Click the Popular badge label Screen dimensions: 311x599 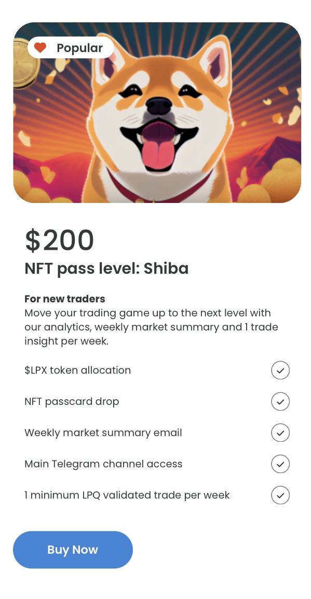pos(79,48)
